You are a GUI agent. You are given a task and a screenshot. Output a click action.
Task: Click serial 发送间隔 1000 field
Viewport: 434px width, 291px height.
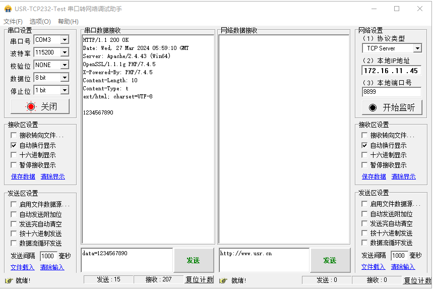coord(48,256)
